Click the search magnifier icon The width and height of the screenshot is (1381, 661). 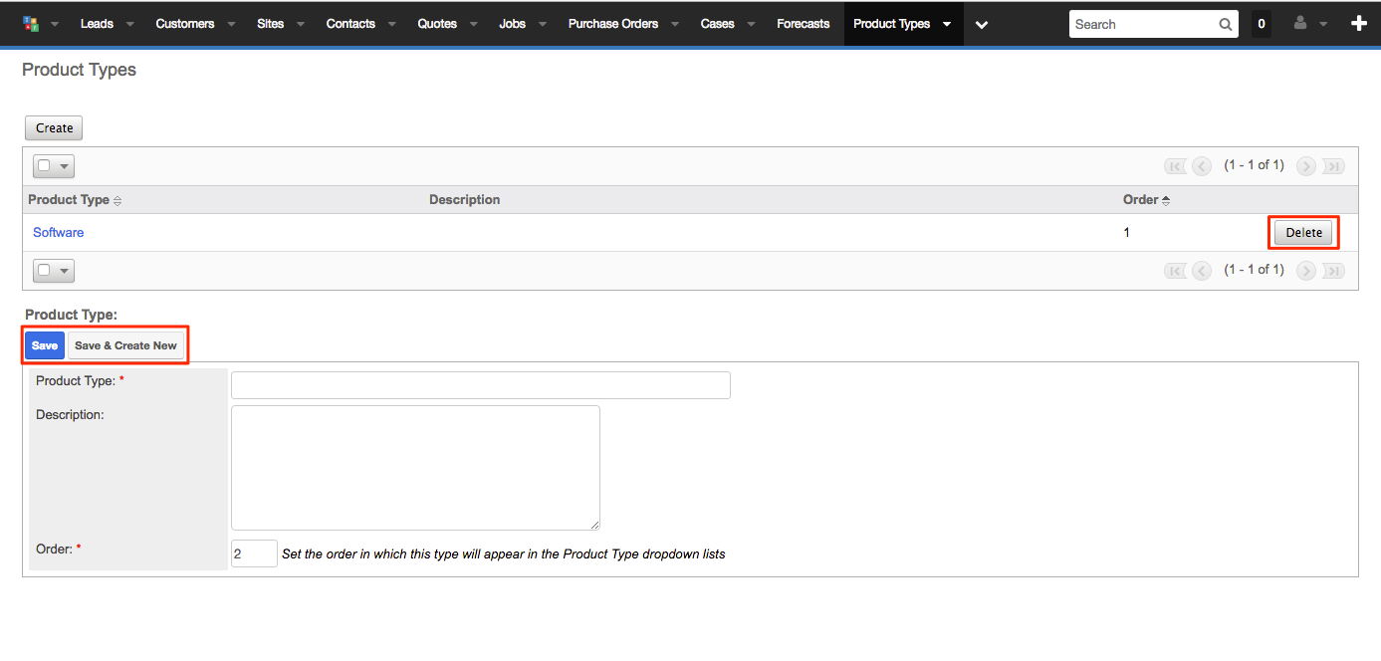click(1227, 24)
